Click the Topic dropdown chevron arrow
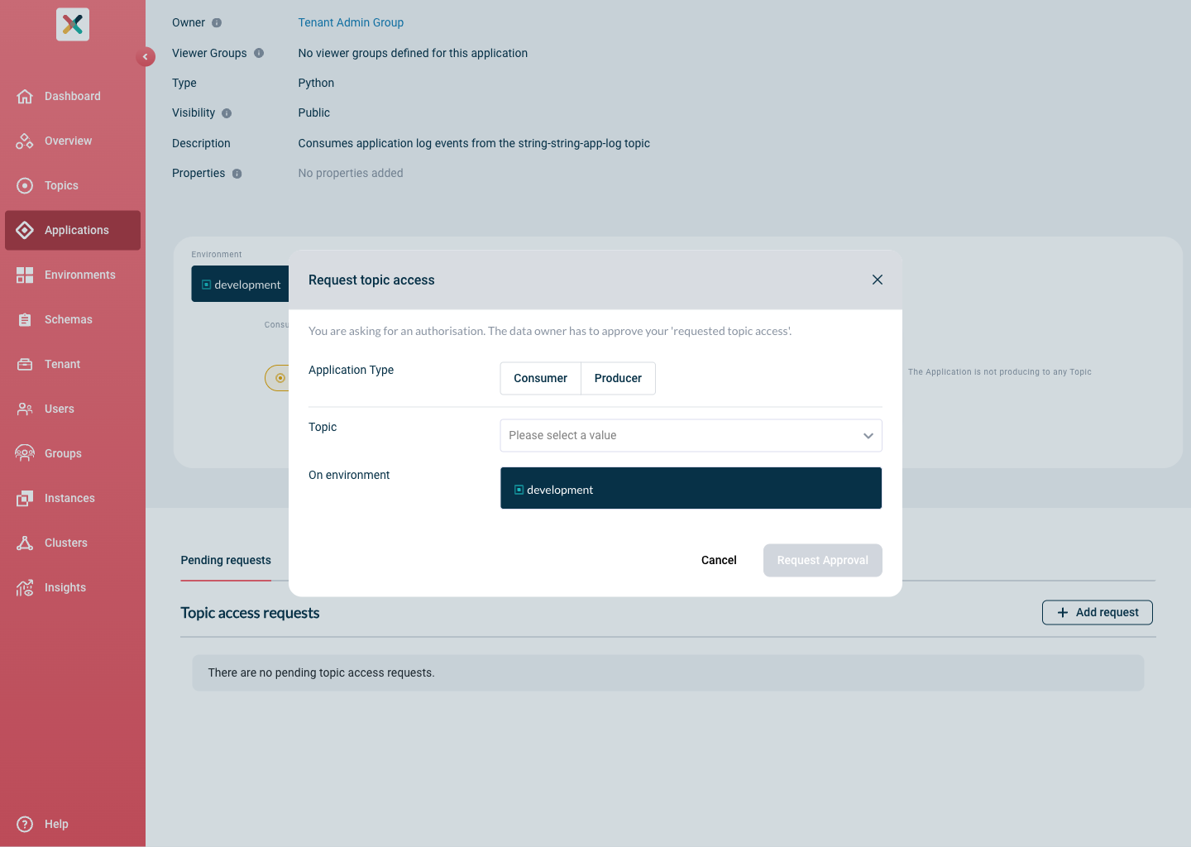Screen dimensions: 1191x847 (868, 436)
